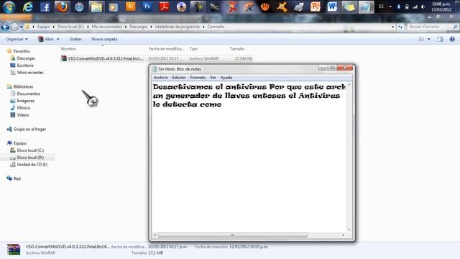Create a Nueva carpeta
This screenshot has height=259, width=460.
click(x=104, y=39)
